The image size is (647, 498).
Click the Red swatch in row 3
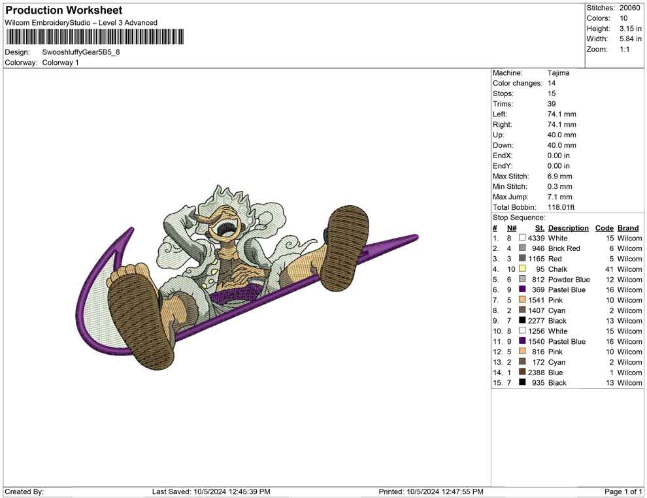522,258
